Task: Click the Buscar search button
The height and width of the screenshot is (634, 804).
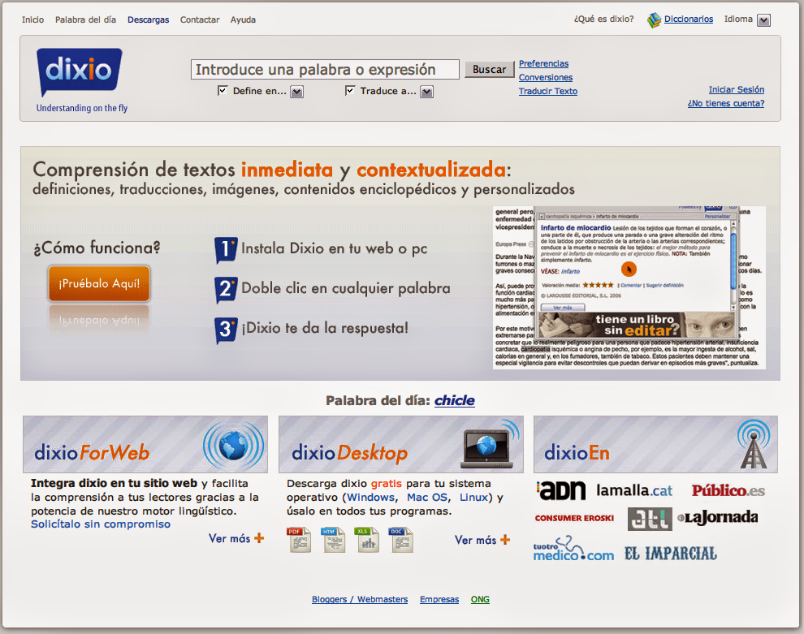Action: 489,69
